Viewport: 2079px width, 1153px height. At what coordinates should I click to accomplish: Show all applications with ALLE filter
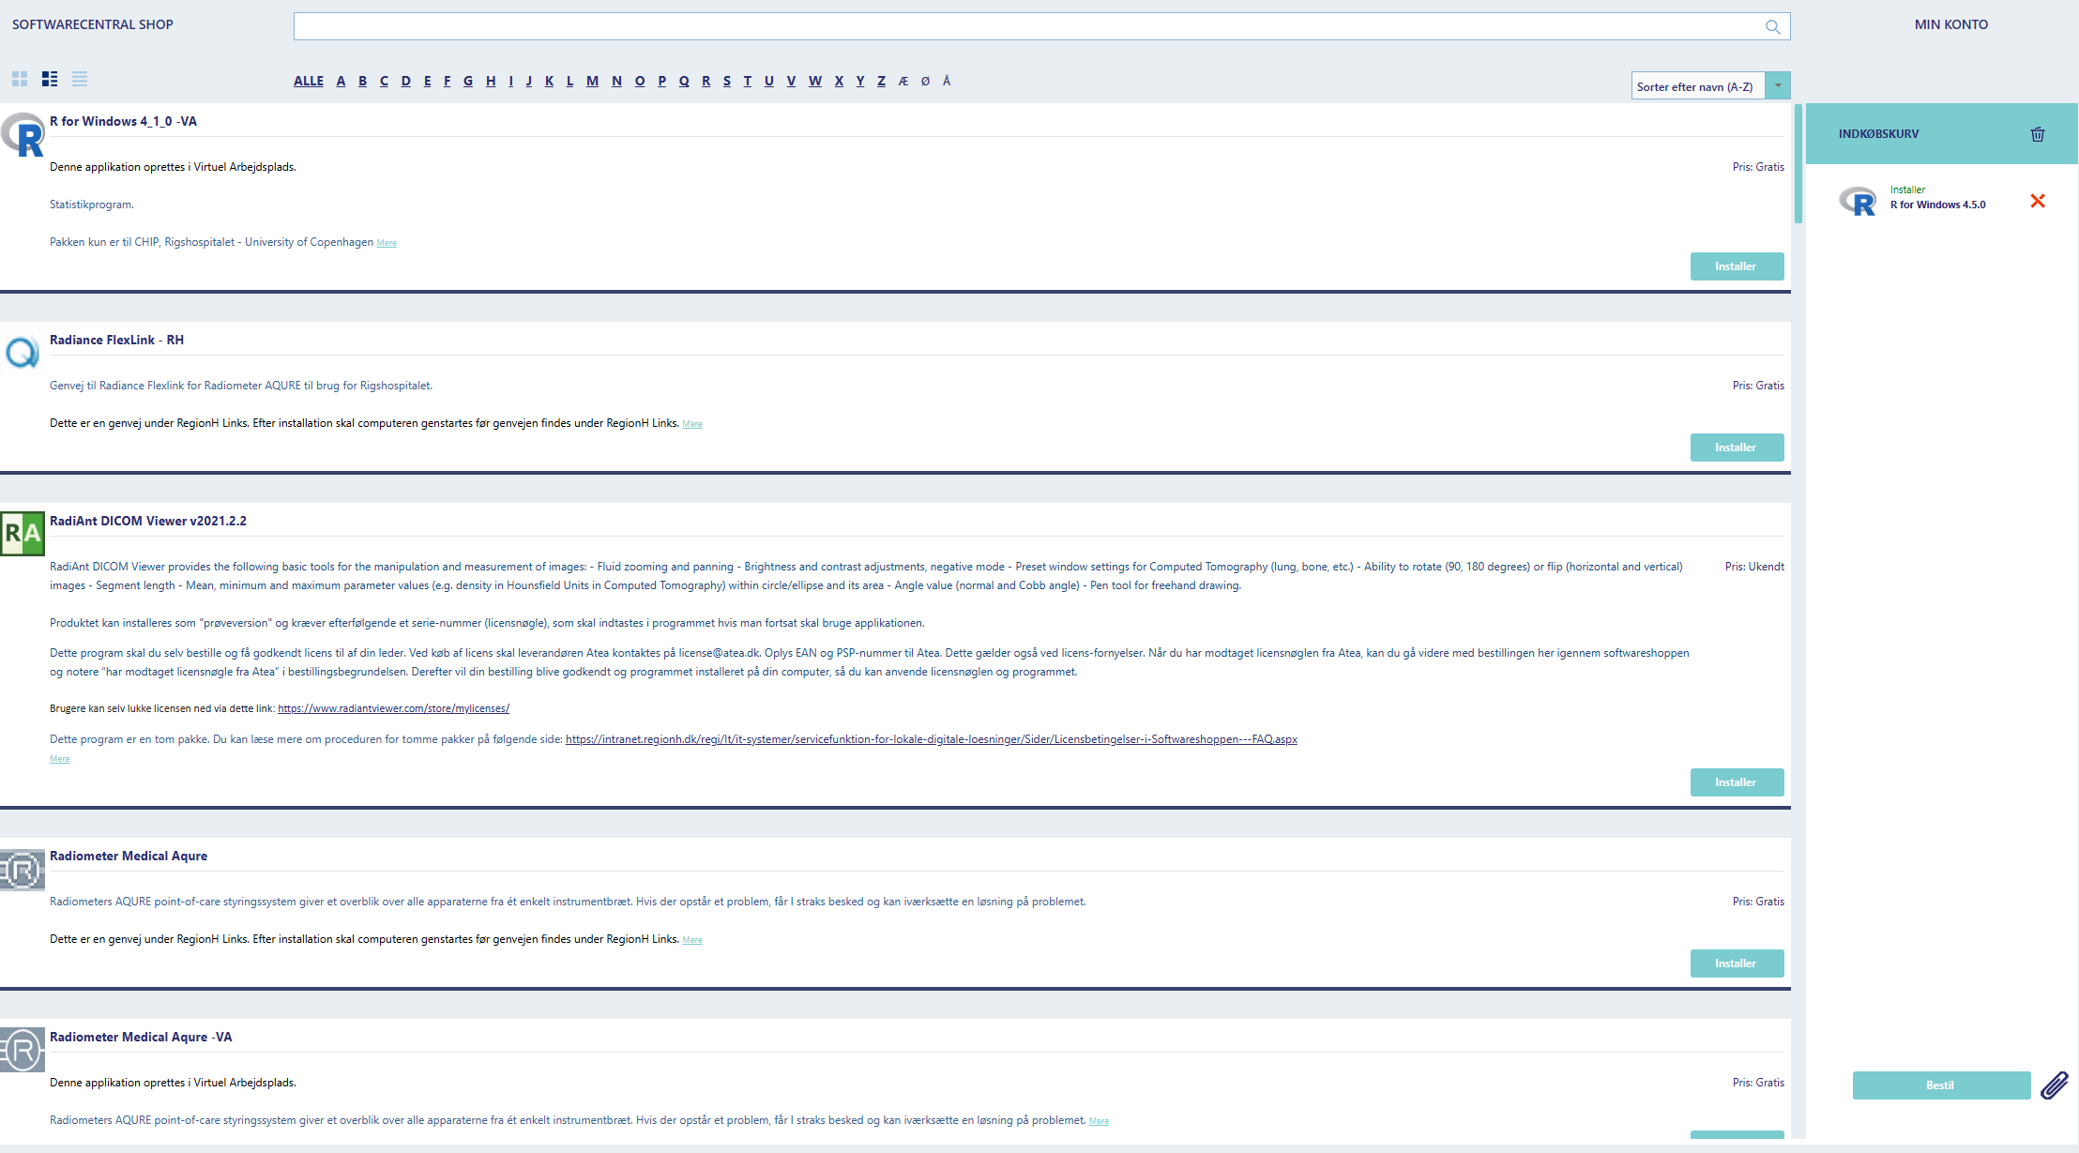click(x=309, y=82)
